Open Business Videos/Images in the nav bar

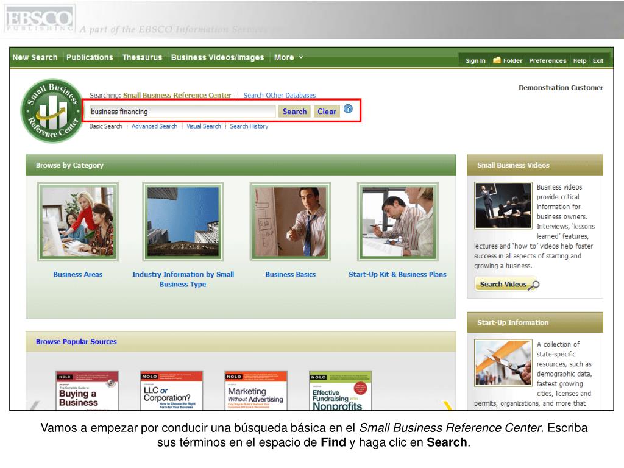click(218, 57)
